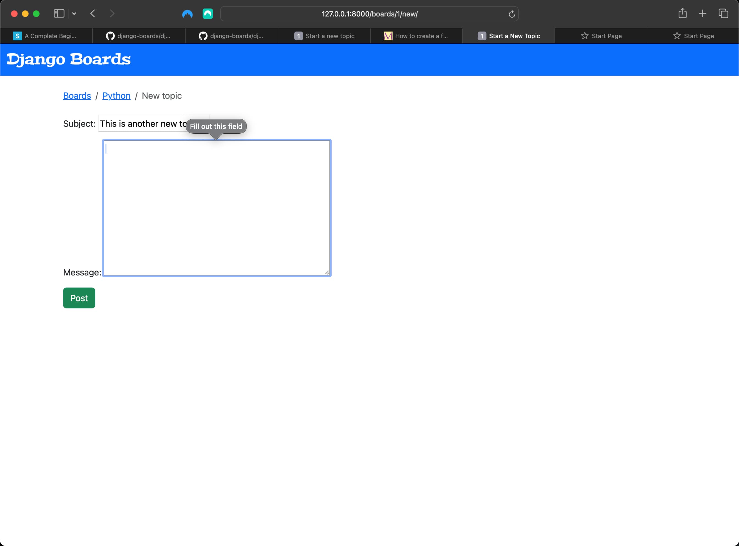Switch to 'How to create a f...' tab

click(x=416, y=36)
